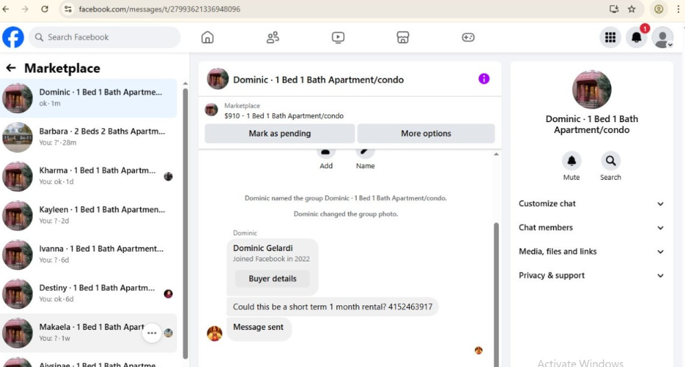Image resolution: width=685 pixels, height=367 pixels.
Task: Click the back arrow beside Marketplace
Action: point(10,68)
